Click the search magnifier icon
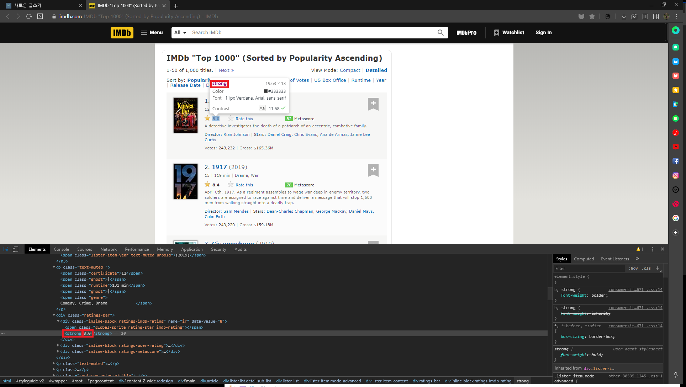686x387 pixels. (440, 33)
